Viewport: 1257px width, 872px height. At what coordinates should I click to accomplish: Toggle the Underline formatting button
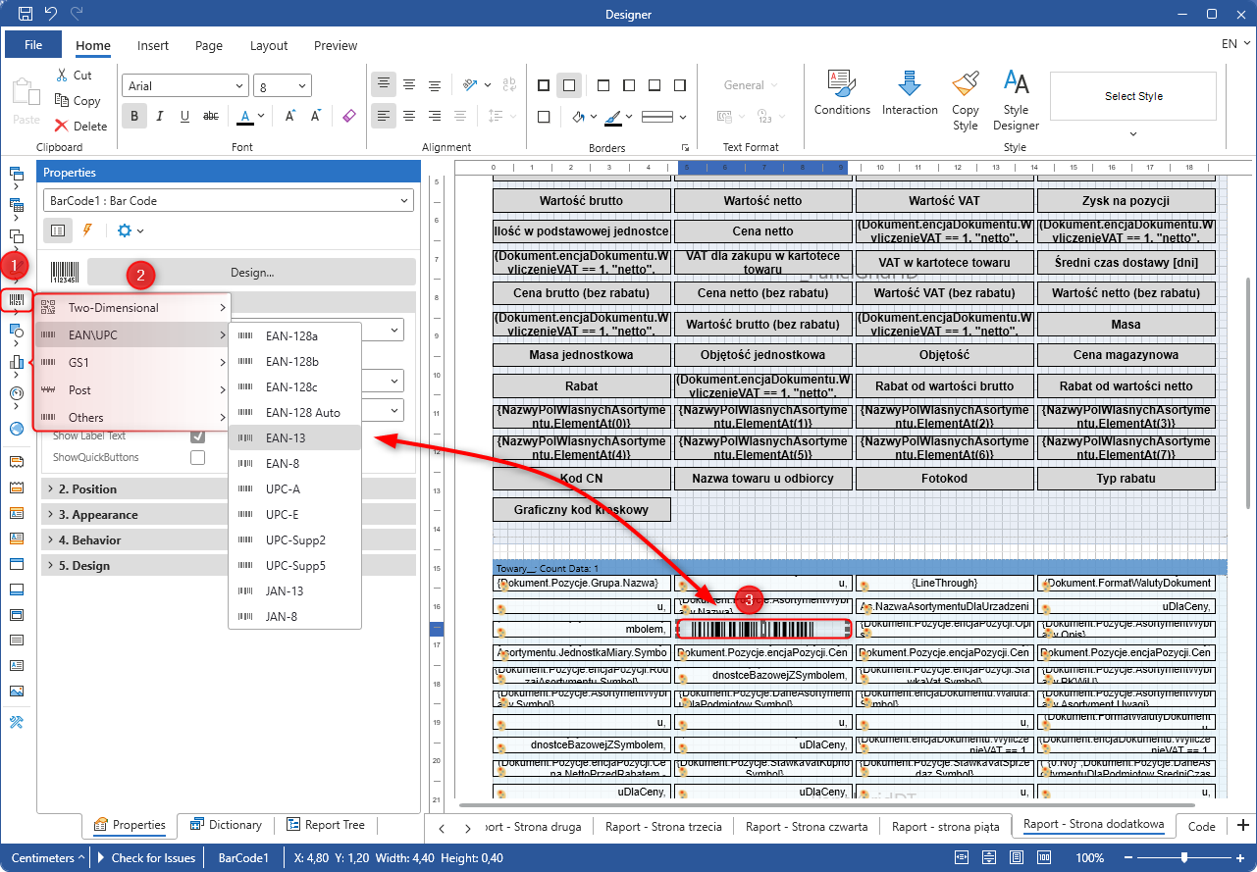pyautogui.click(x=184, y=117)
